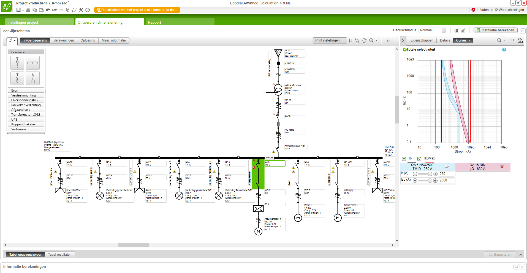527x273 pixels.
Task: Click the blue help icon beside Totale selectiviteit
Action: [504, 49]
